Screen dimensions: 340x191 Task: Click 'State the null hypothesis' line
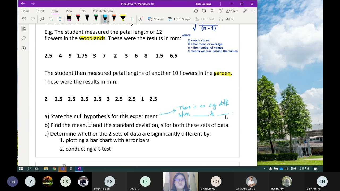coord(102,116)
